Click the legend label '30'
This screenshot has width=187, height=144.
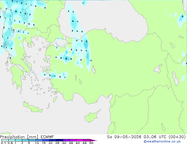[x=64, y=143]
